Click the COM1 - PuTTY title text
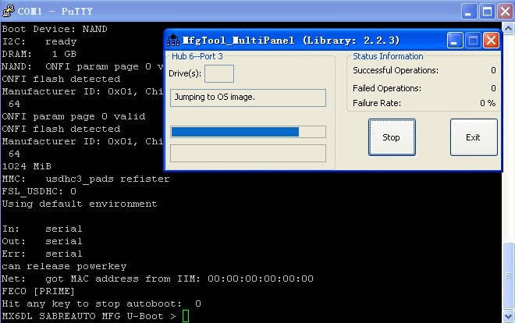 [55, 12]
